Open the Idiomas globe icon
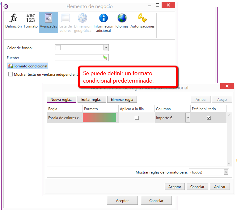237x210 pixels. [x=122, y=19]
